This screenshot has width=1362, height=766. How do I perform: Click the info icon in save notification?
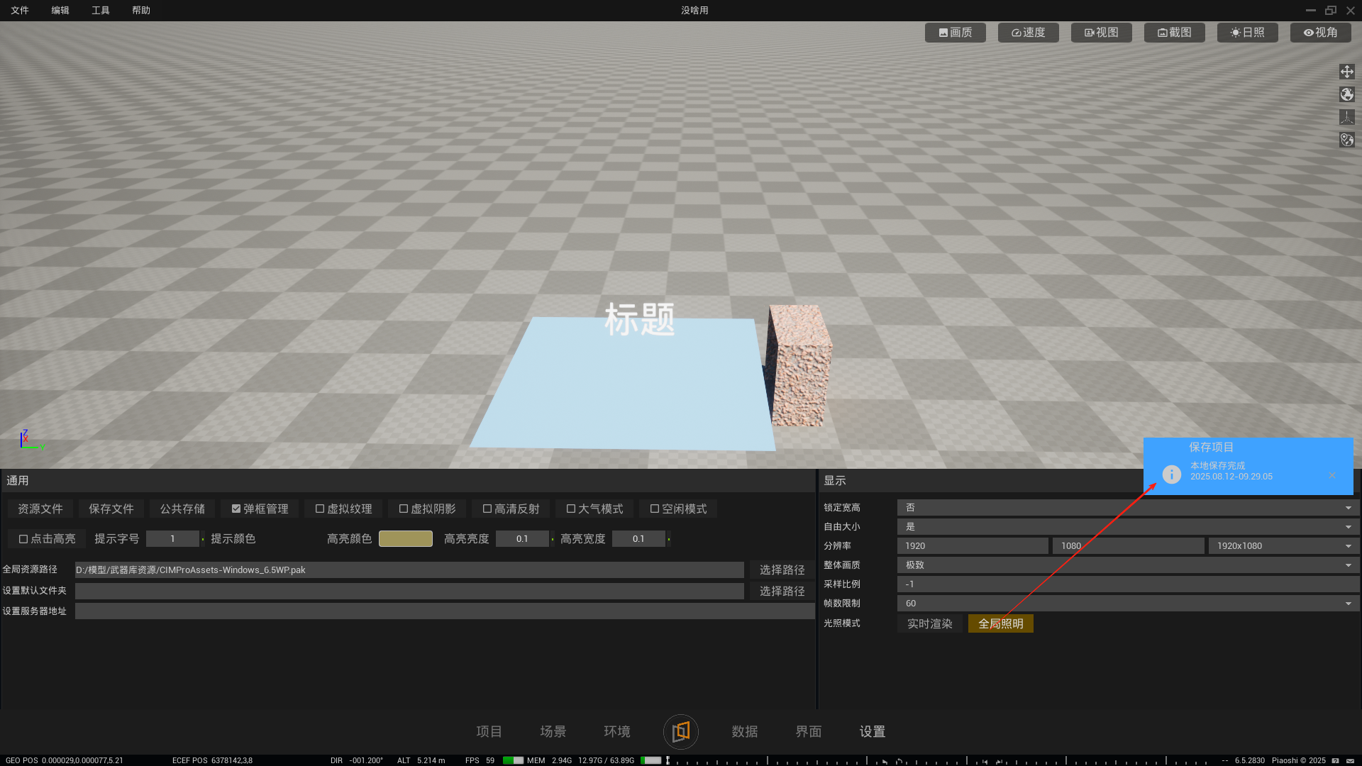tap(1171, 474)
